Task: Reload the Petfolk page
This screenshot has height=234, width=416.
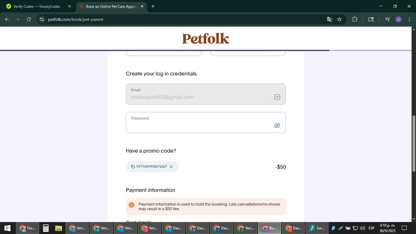Action: pos(29,19)
